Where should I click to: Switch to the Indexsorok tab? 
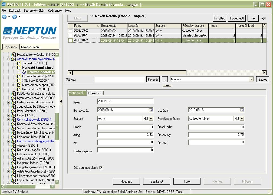(x=95, y=93)
